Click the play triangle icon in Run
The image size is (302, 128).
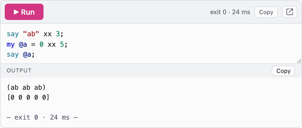(16, 12)
